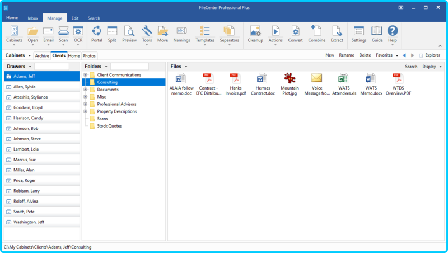
Task: Switch to the Home ribbon tab
Action: (12, 18)
